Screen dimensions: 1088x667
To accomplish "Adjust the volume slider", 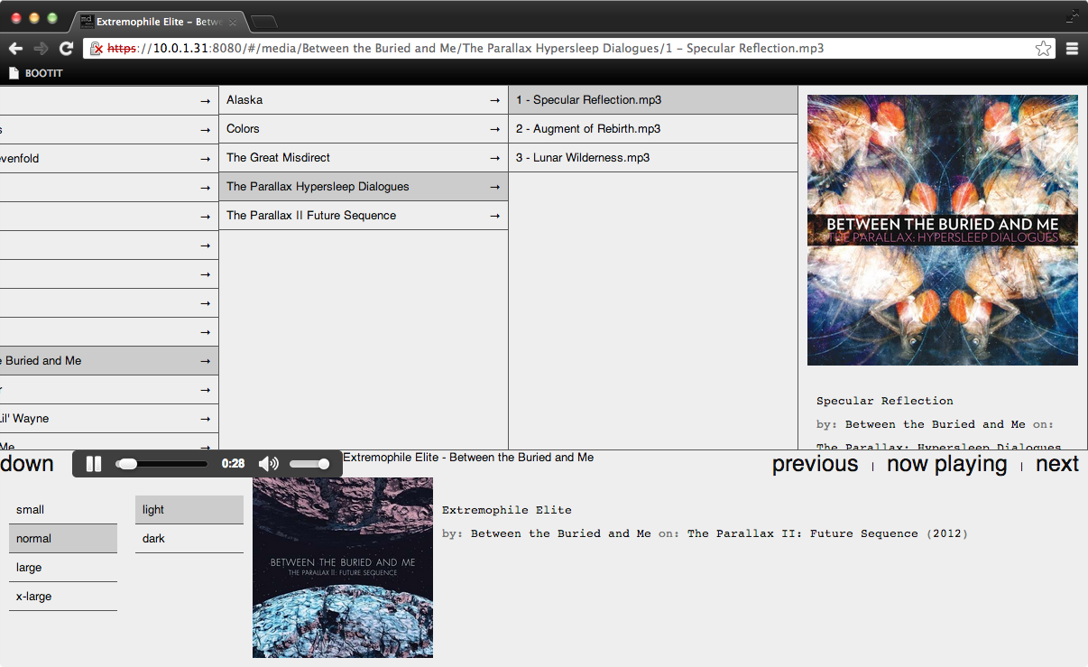I will 309,464.
